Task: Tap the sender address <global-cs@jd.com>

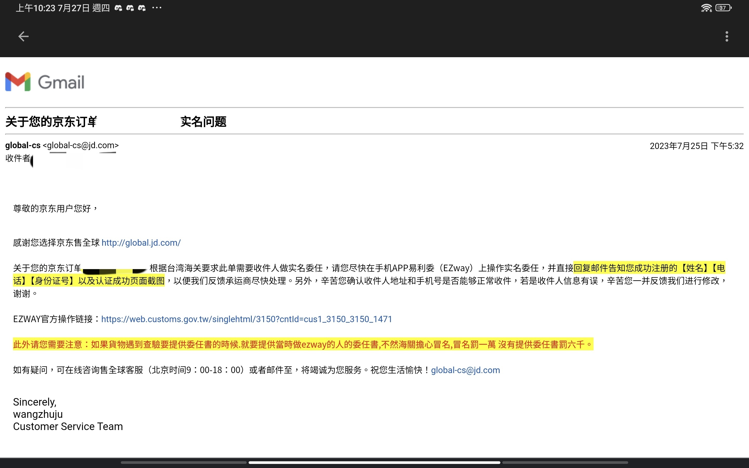Action: (x=81, y=145)
